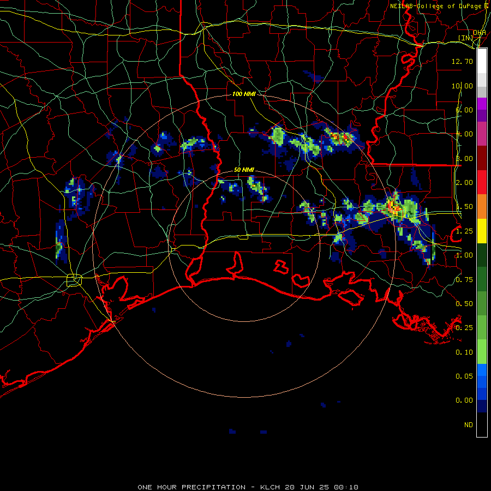Click the darkest green swatch beside 1.00
The height and width of the screenshot is (491, 491).
482,255
